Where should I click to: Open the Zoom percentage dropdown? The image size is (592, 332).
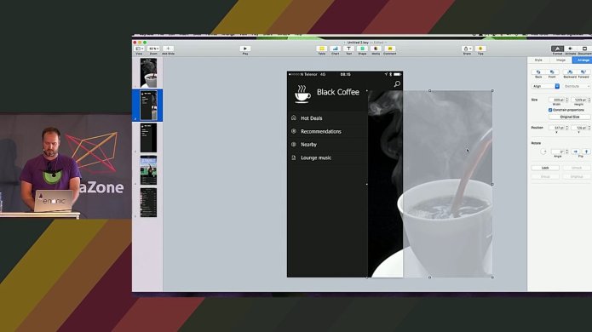(153, 49)
